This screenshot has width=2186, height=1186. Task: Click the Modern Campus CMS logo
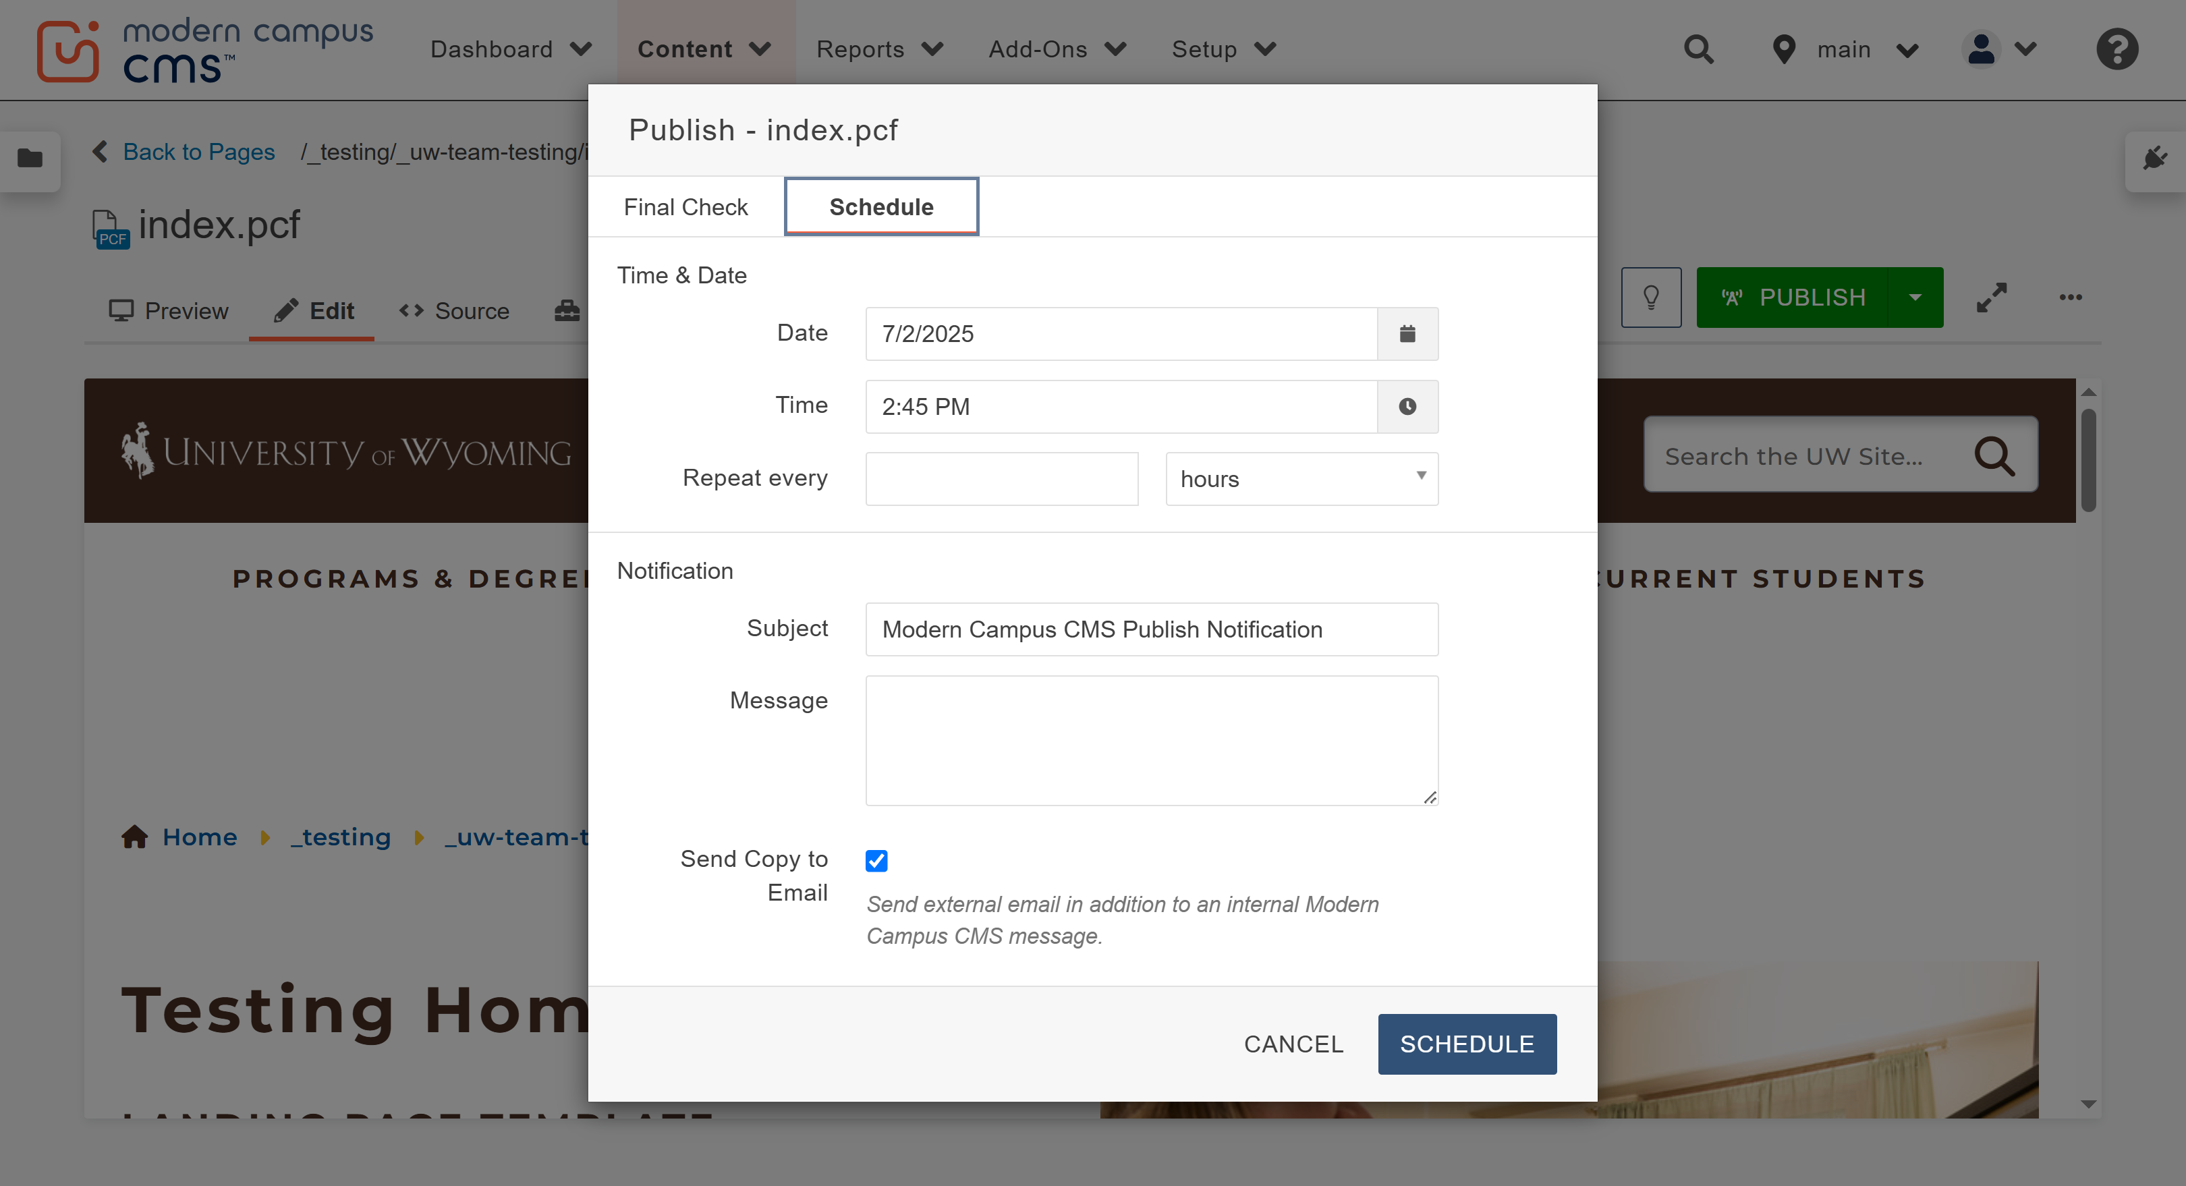204,49
